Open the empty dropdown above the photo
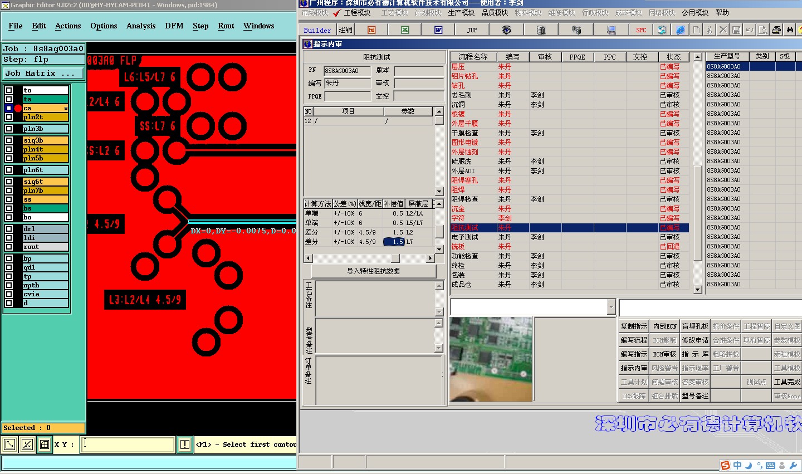The width and height of the screenshot is (802, 474). point(611,307)
